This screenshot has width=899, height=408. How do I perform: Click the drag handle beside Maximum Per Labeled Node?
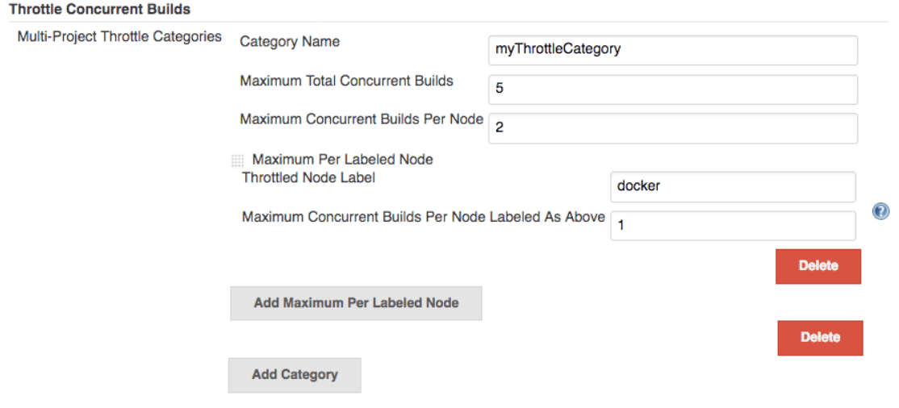[x=237, y=160]
